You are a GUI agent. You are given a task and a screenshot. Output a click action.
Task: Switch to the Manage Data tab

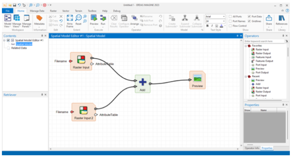[x=37, y=11]
